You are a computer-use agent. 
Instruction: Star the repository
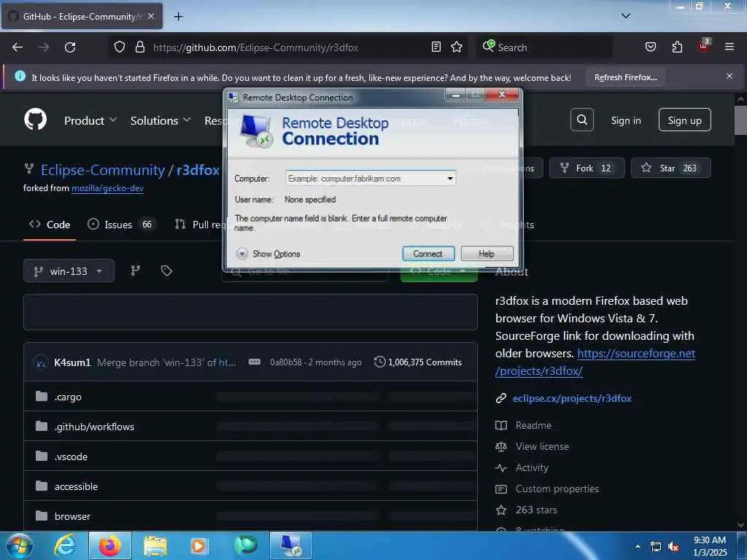click(x=670, y=168)
